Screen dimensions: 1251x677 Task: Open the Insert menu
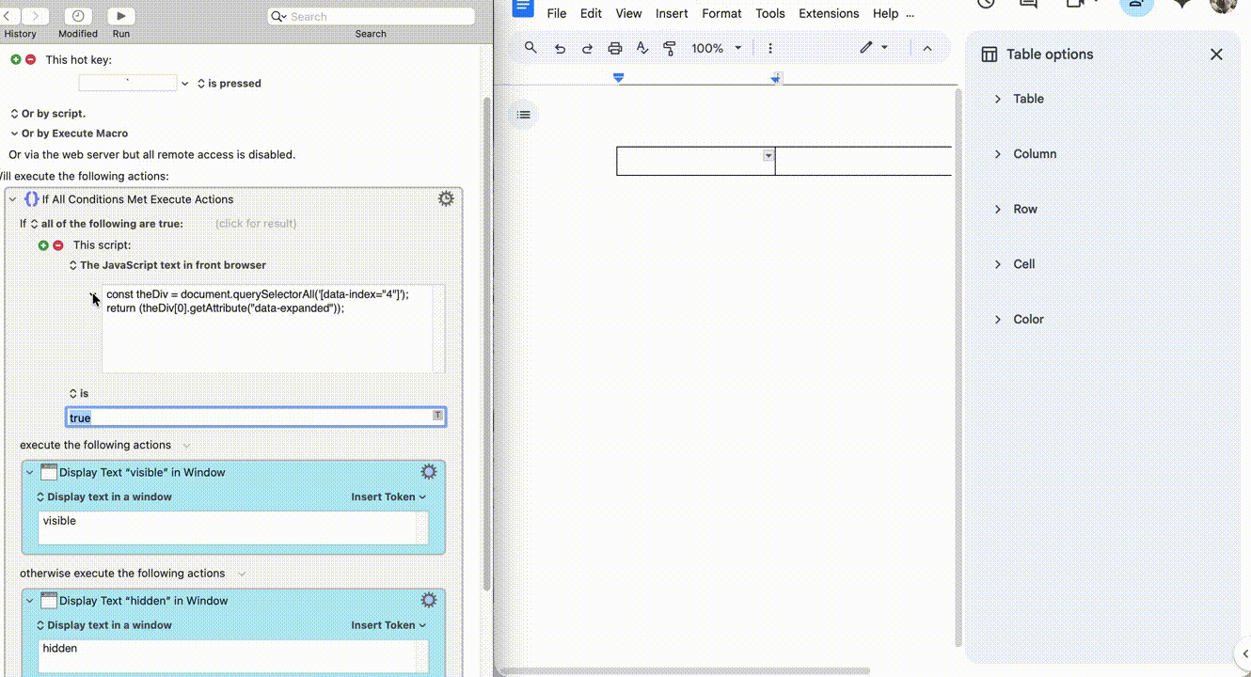point(672,13)
